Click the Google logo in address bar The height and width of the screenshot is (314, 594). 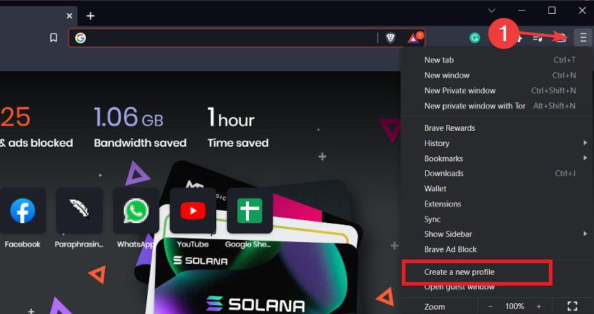click(80, 38)
